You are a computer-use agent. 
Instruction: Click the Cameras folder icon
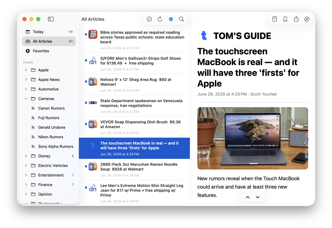pyautogui.click(x=33, y=99)
